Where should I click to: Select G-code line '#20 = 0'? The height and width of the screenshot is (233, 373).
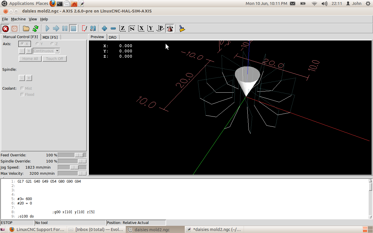25,203
